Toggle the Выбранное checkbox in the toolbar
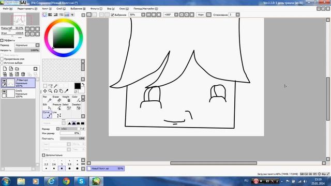Screen dimensions: 331x186 pos(113,15)
